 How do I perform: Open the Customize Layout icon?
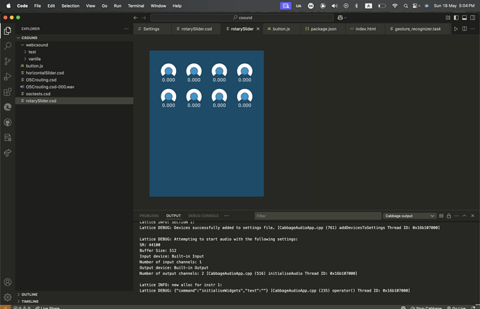click(448, 18)
